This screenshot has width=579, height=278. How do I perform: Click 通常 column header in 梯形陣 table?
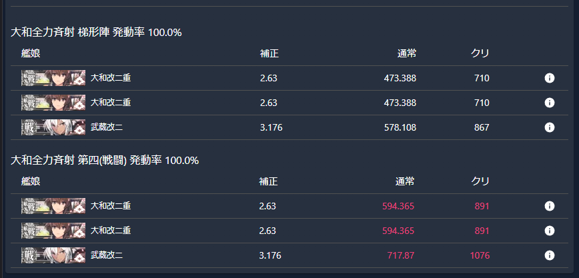pyautogui.click(x=406, y=53)
